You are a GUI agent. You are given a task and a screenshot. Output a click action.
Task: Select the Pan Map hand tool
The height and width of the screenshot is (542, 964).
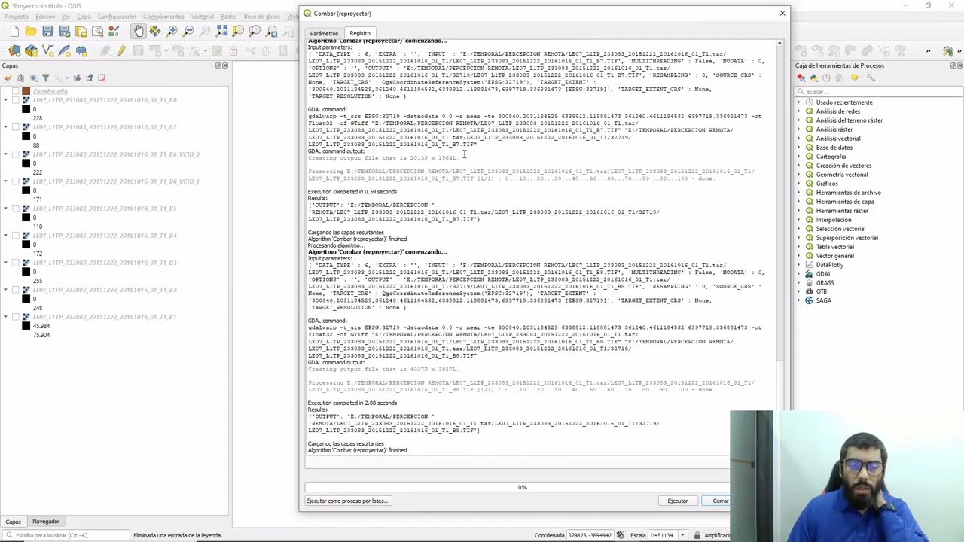click(139, 31)
